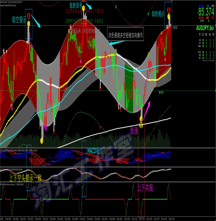216x221 pixels.
Task: Click the dark green rectangle zone in chart
Action: (129, 88)
